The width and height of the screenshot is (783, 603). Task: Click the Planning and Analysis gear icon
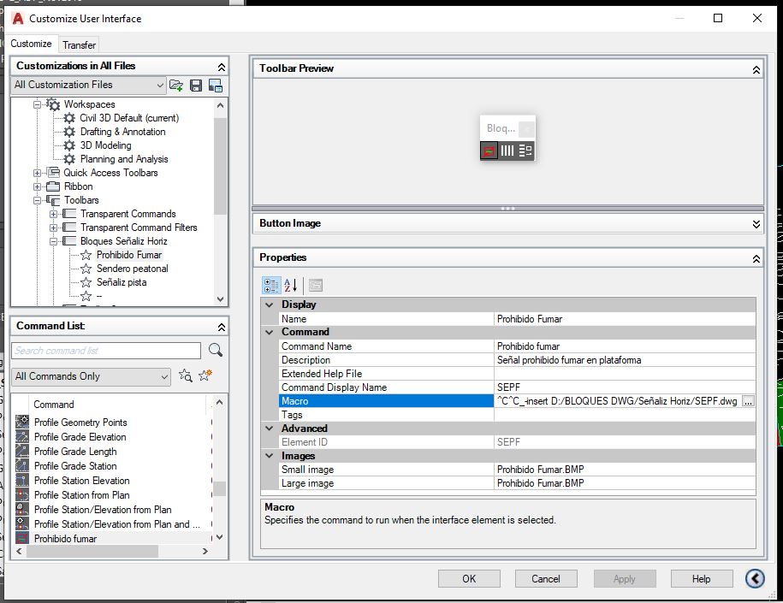(69, 159)
